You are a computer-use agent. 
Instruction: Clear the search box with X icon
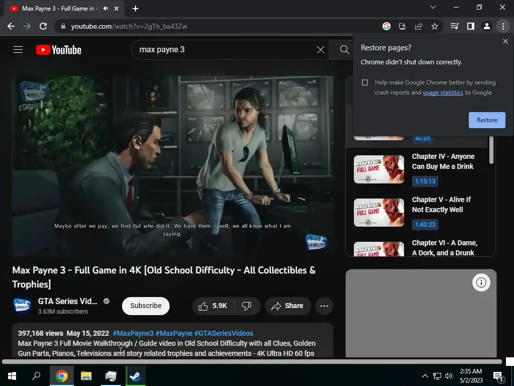[321, 50]
